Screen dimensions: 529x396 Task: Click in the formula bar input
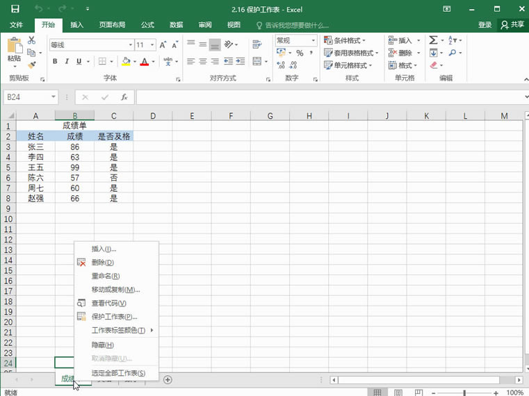coord(331,97)
